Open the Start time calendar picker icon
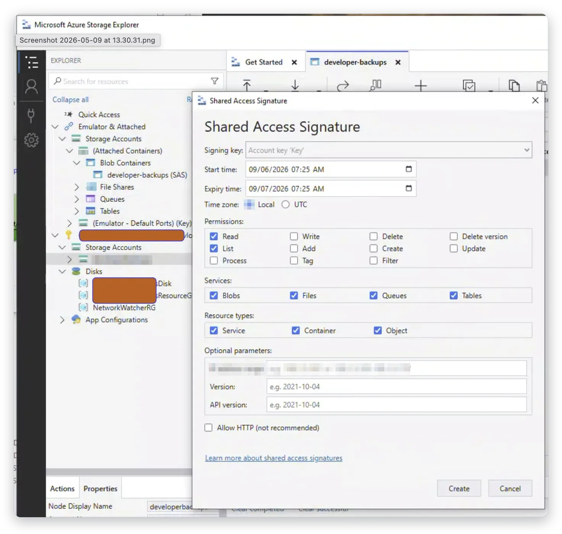562x534 pixels. (x=409, y=169)
